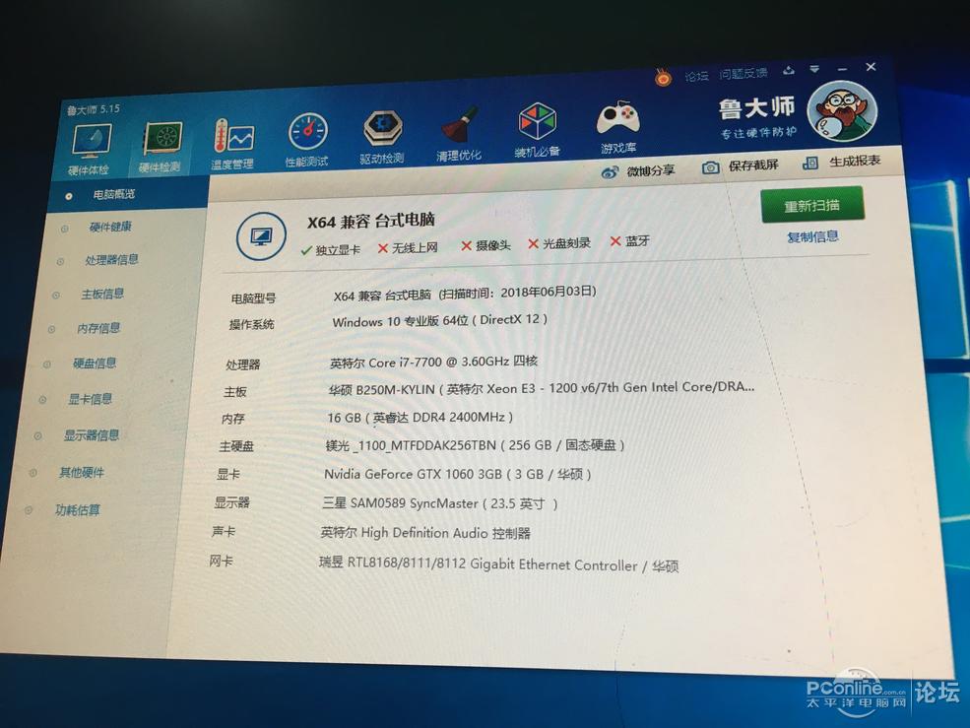Open the 装机必备 essential software section
Screen dimensions: 970x728
[x=537, y=130]
